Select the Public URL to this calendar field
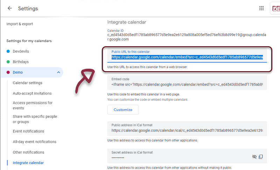This screenshot has height=170, width=280. click(x=187, y=57)
